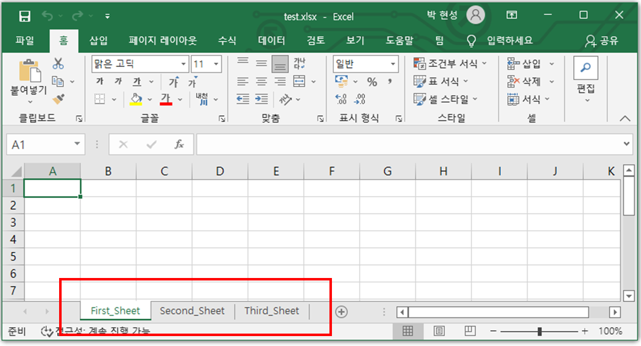641x346 pixels.
Task: Open the Ribbon Display Options icon
Action: pyautogui.click(x=512, y=15)
